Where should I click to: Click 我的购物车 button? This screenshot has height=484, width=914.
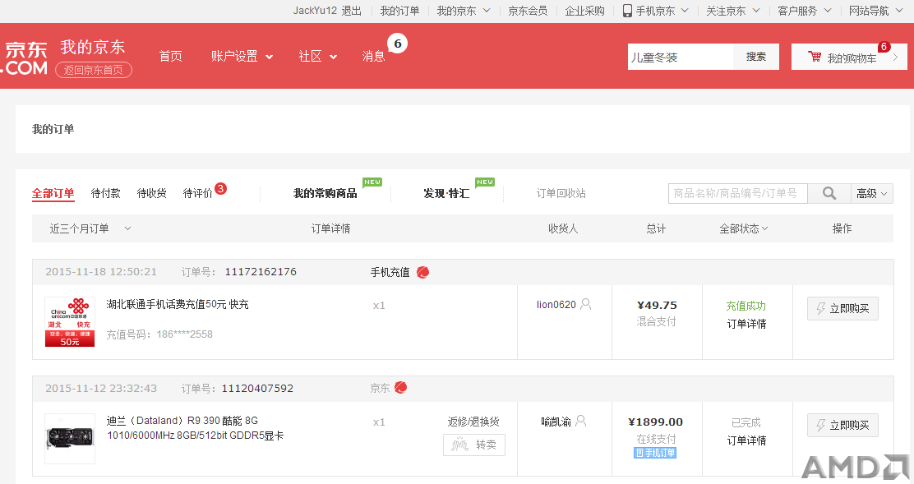849,57
